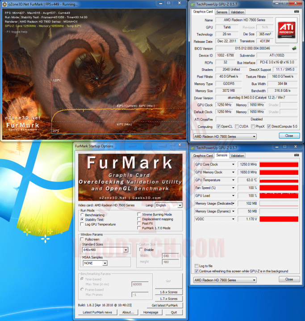Screen dimensions: 305x321
Task: Toggle DirectCompute 5.0 checkbox
Action: 269,127
